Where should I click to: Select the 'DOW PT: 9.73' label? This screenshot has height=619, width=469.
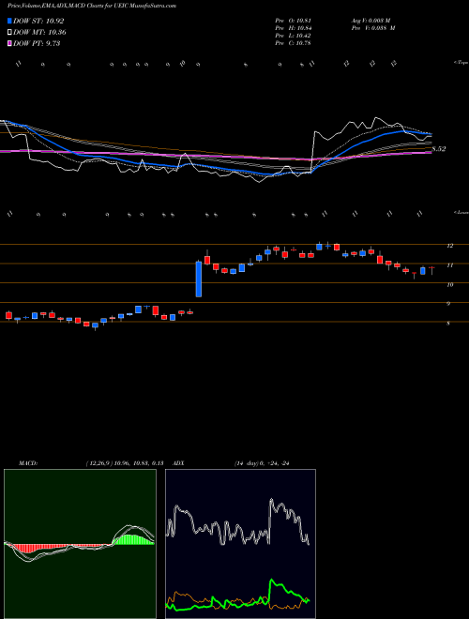click(x=37, y=43)
